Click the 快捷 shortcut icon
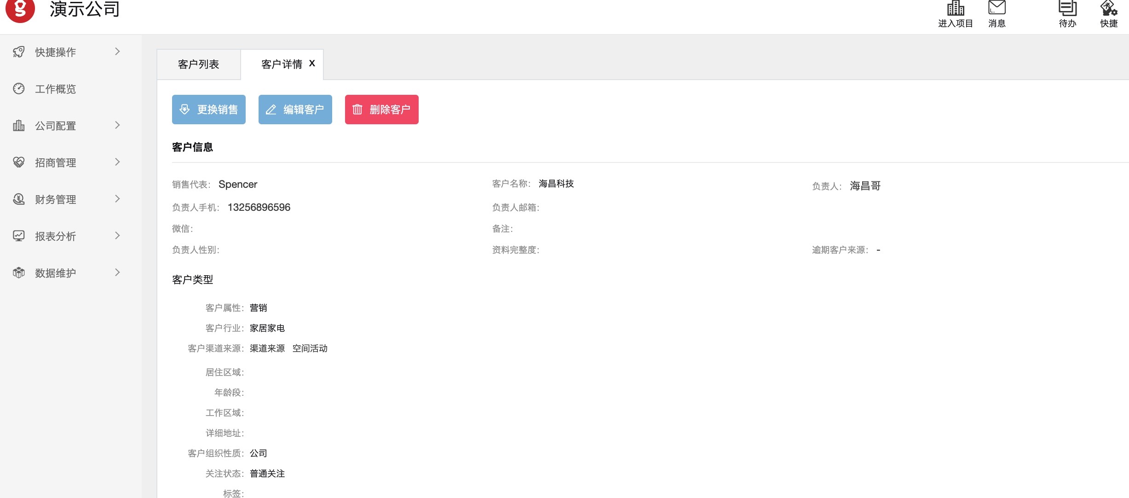The width and height of the screenshot is (1129, 498). click(1108, 8)
